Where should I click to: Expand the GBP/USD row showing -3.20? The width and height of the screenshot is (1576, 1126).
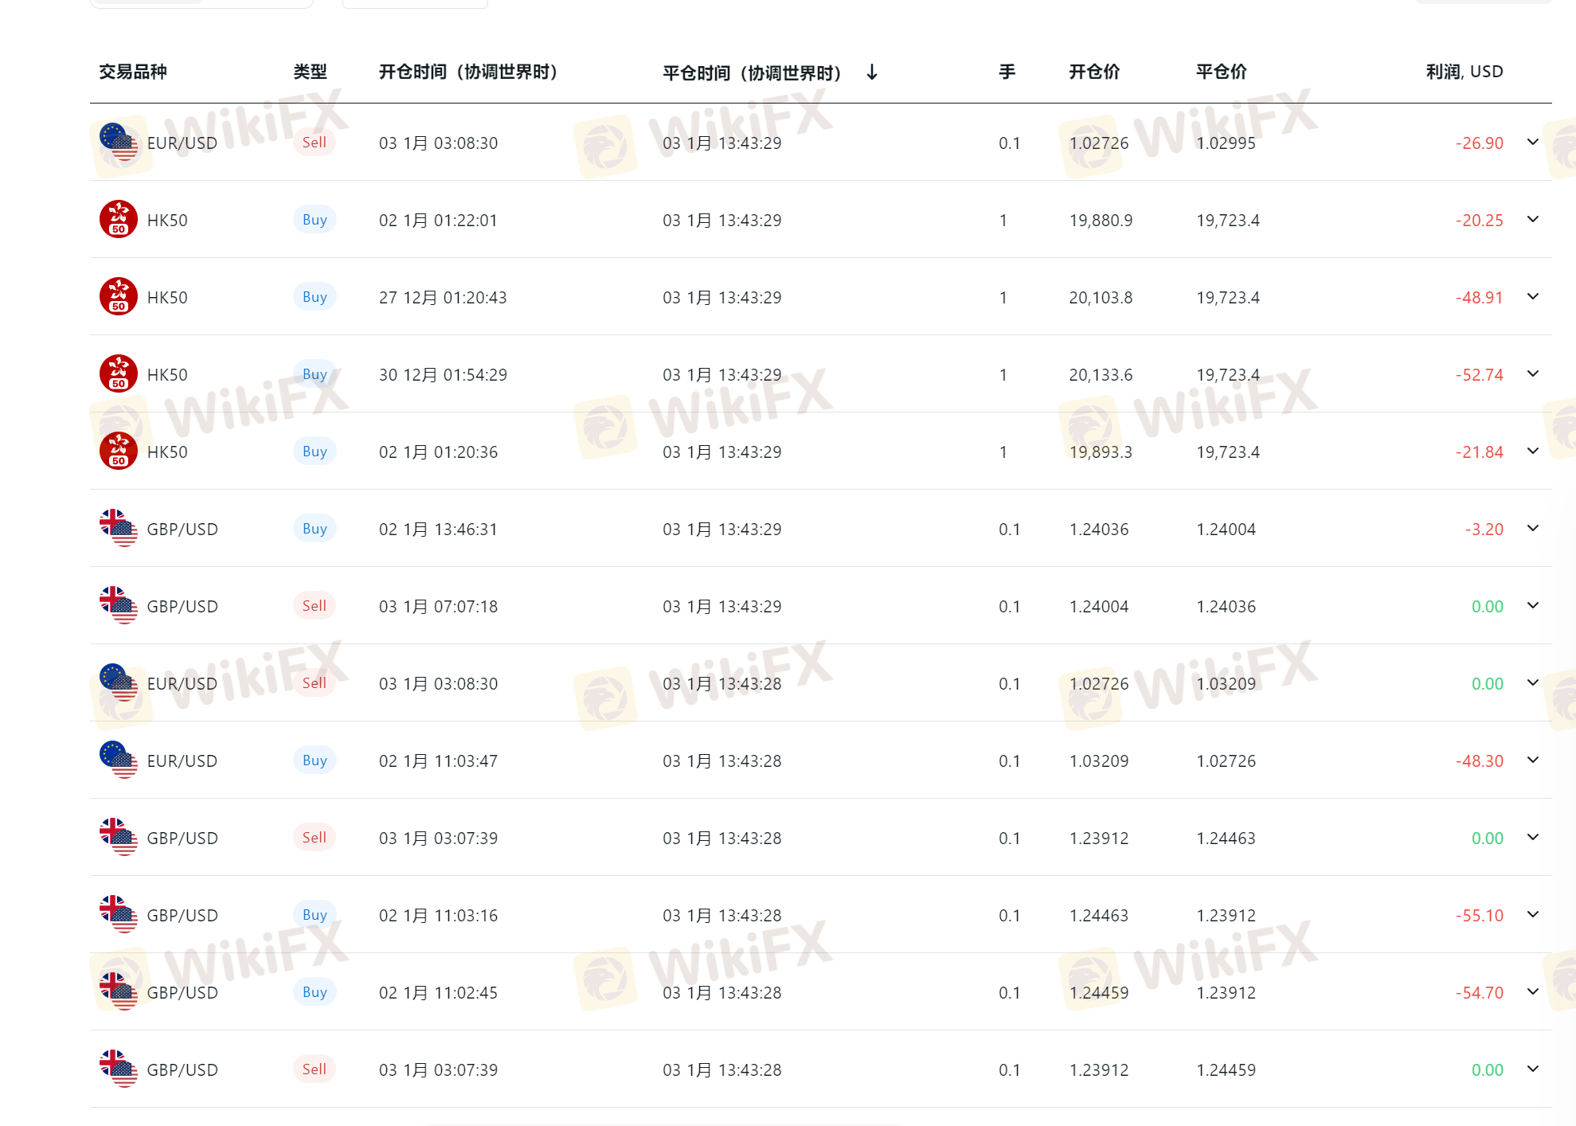coord(1532,529)
